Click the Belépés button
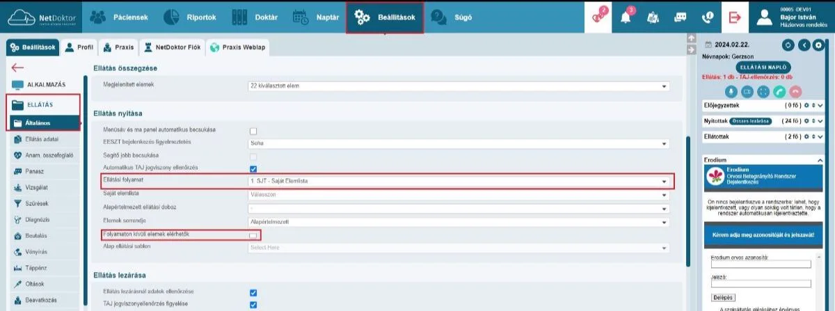The height and width of the screenshot is (311, 835). click(724, 298)
